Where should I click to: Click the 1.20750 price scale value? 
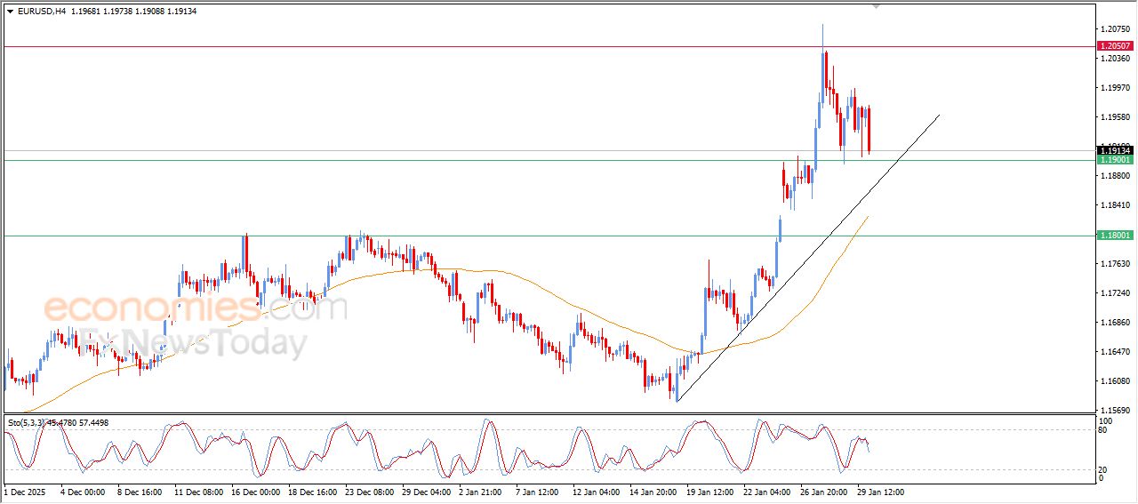point(1114,29)
